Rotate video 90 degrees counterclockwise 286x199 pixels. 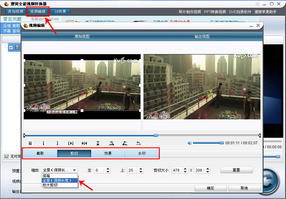[125, 143]
